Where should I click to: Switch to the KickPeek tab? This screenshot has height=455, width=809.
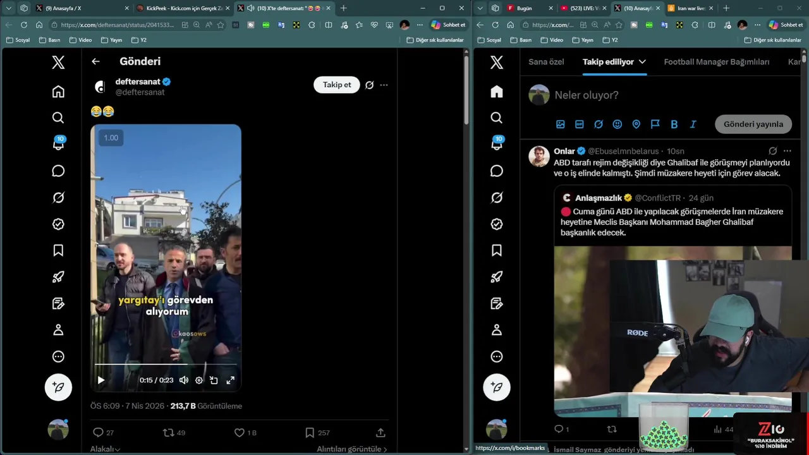pyautogui.click(x=183, y=8)
